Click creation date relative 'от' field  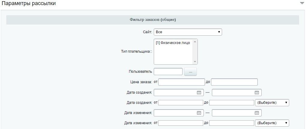click(181, 103)
